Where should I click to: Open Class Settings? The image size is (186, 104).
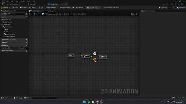click(x=65, y=8)
